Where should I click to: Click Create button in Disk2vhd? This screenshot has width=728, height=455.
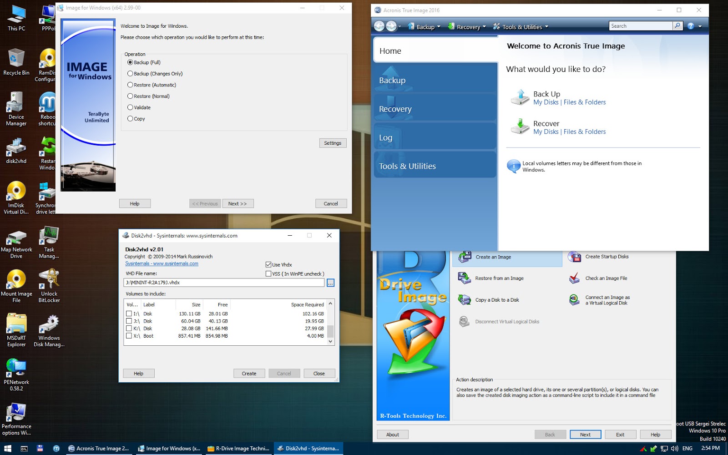tap(249, 374)
